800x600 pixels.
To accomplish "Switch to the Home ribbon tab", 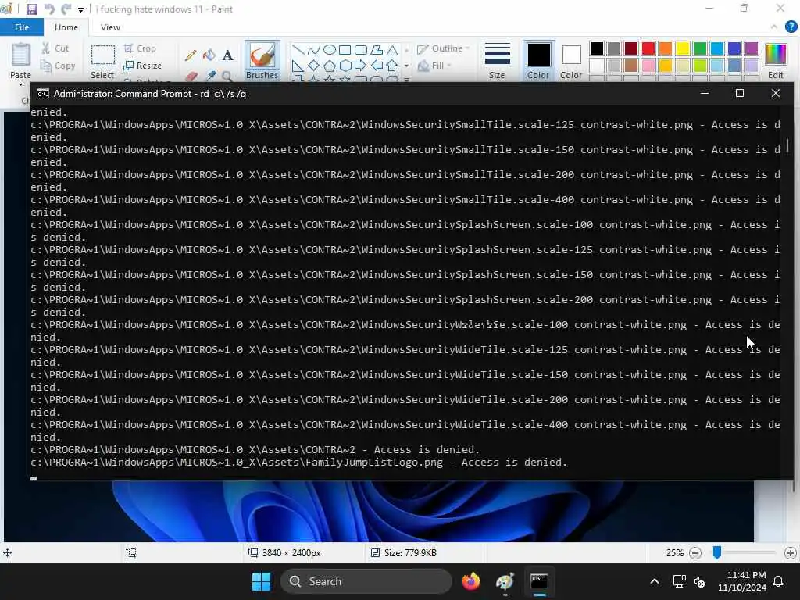I will click(x=66, y=27).
